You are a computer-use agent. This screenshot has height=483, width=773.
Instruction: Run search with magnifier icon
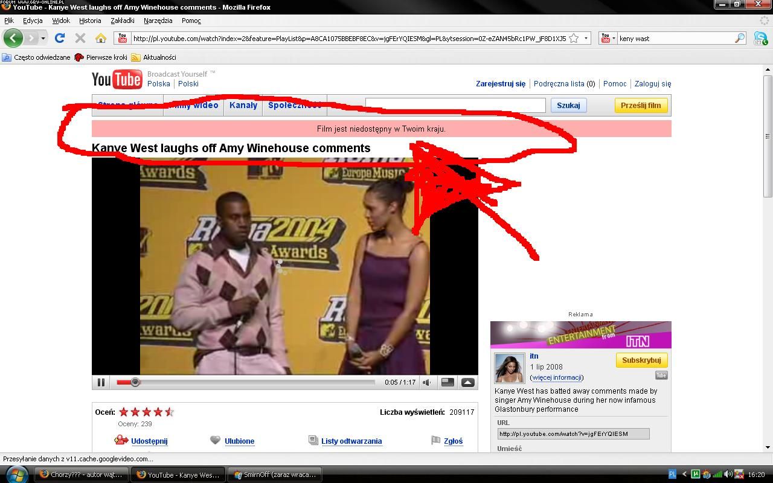tap(740, 38)
